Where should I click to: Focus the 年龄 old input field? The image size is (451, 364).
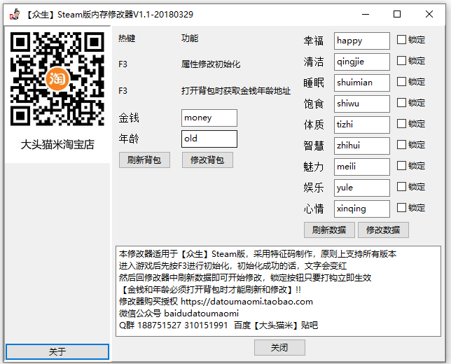(209, 139)
